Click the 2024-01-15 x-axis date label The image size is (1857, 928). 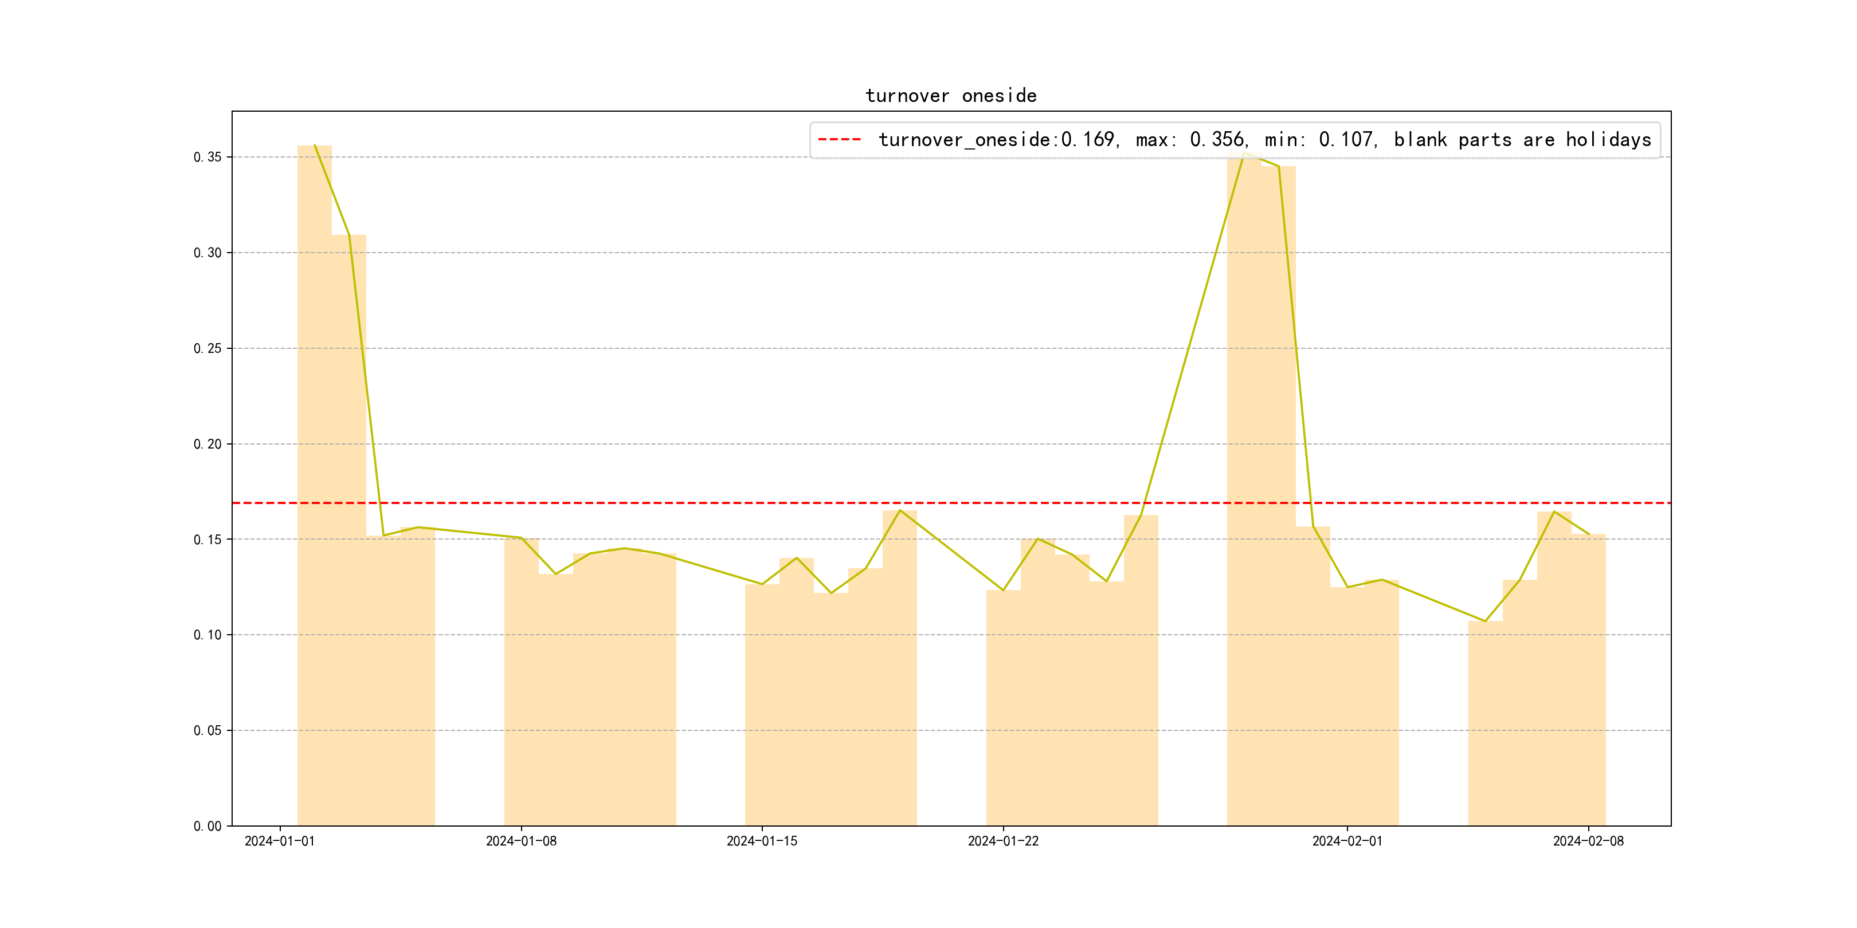762,842
